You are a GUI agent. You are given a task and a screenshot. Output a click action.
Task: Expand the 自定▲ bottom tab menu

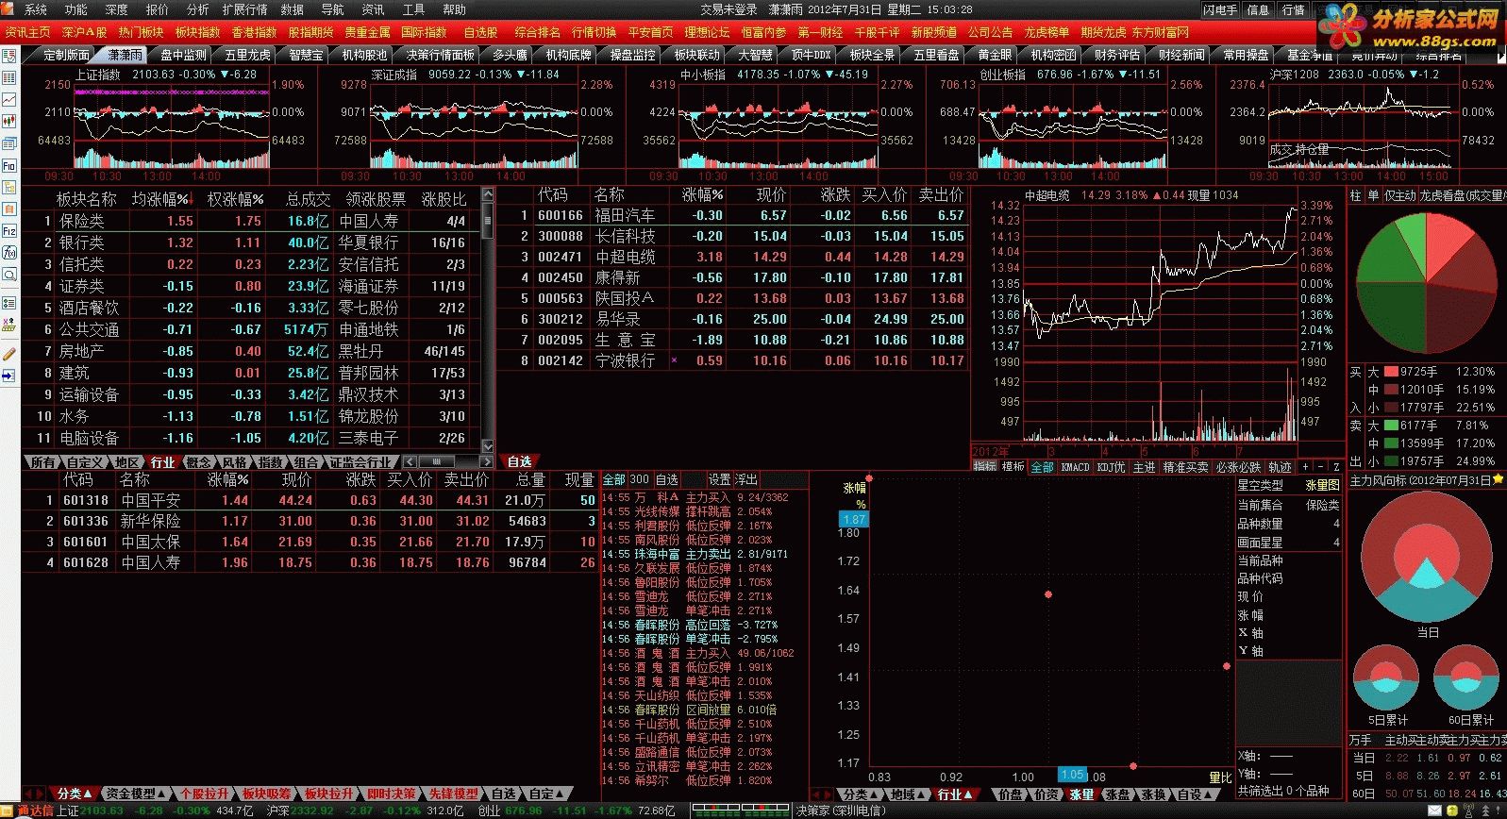pos(545,794)
